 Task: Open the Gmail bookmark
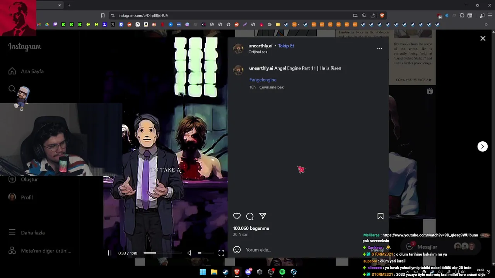click(x=39, y=24)
